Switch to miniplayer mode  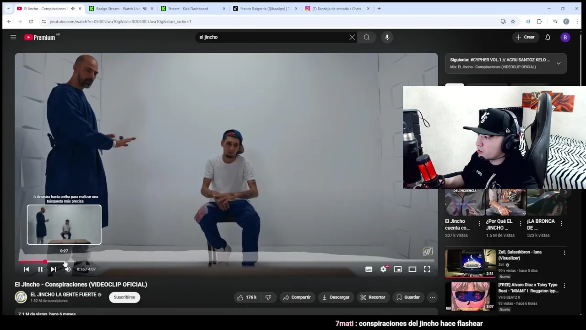coord(398,269)
